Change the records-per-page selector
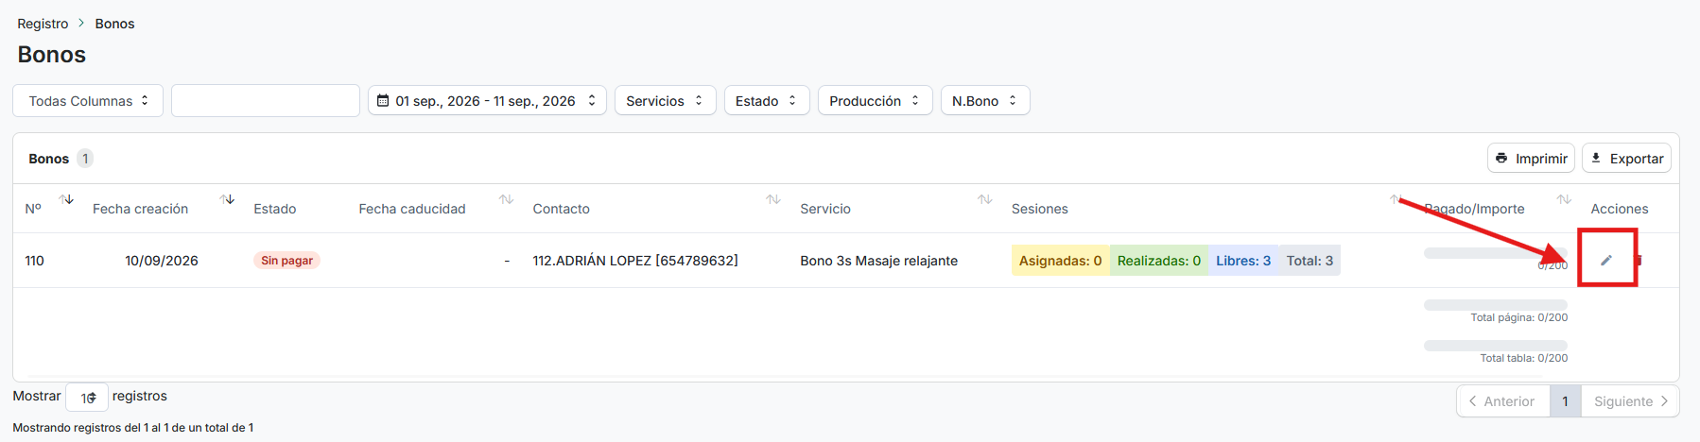1700x442 pixels. point(87,398)
